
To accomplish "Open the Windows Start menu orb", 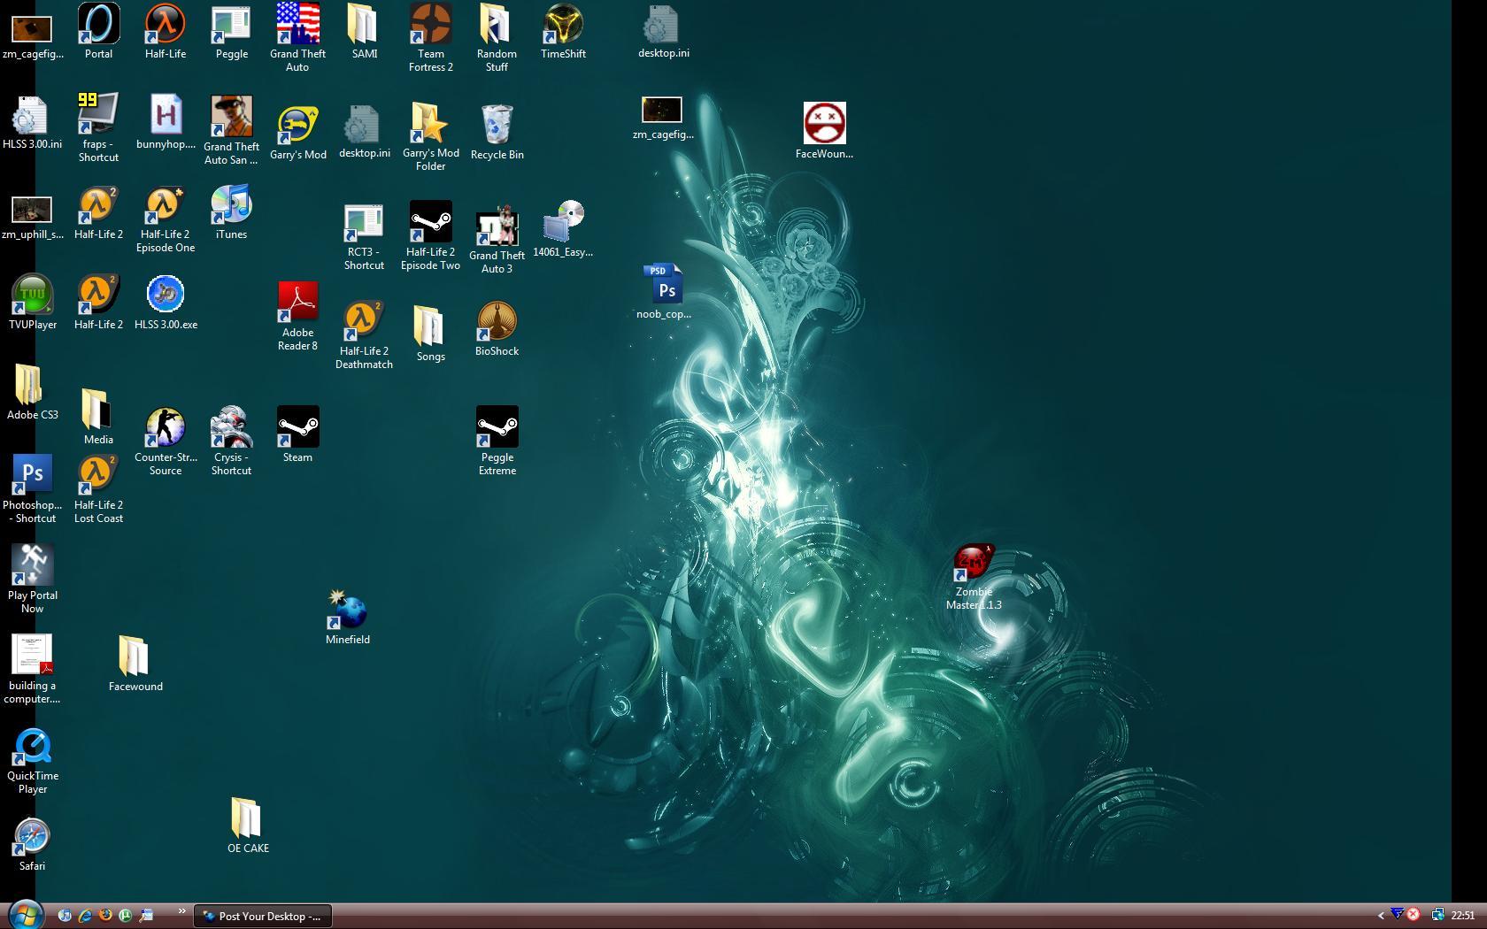I will coord(24,915).
